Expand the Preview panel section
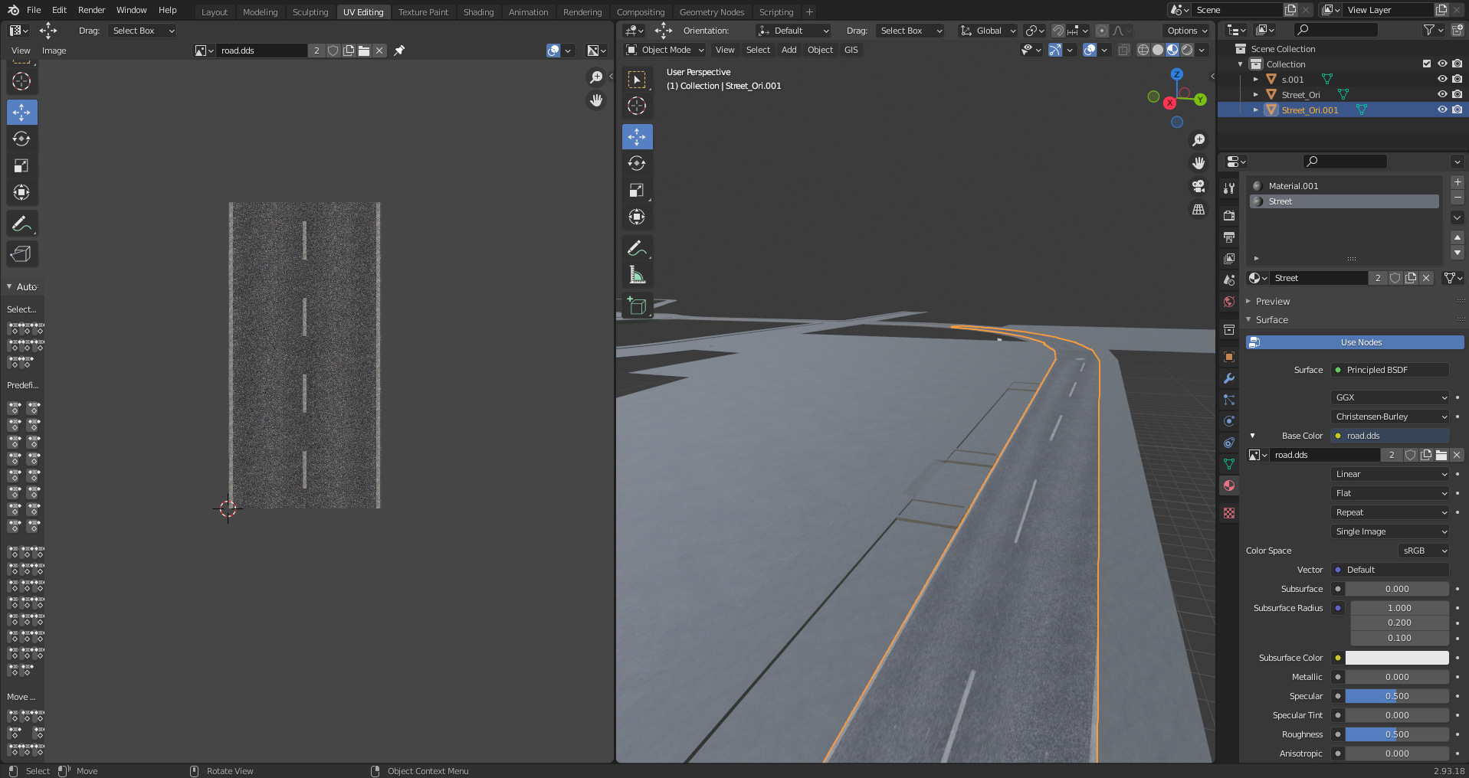Image resolution: width=1469 pixels, height=778 pixels. tap(1272, 302)
